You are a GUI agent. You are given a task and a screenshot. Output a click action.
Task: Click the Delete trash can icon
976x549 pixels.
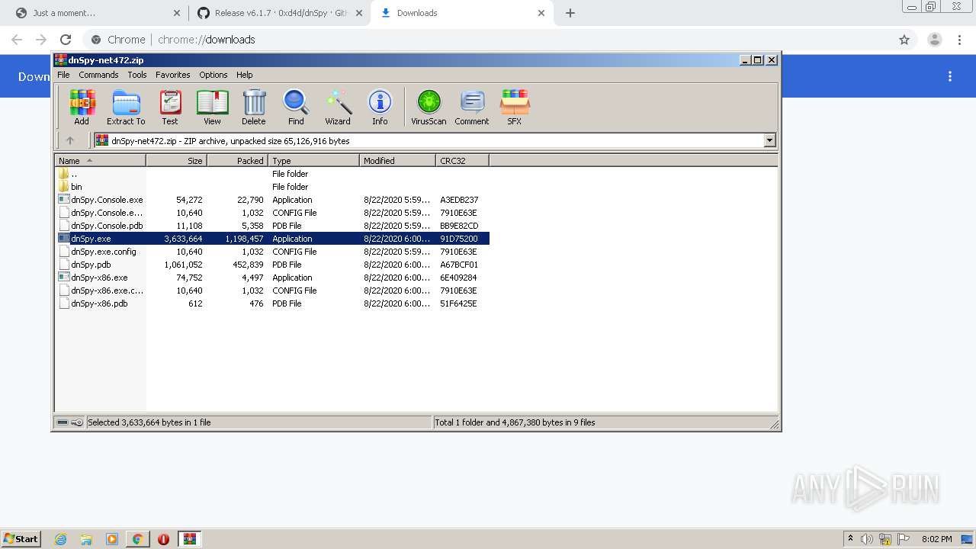pyautogui.click(x=254, y=107)
